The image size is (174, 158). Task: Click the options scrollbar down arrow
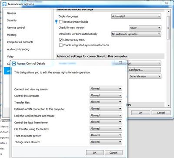[169, 106]
